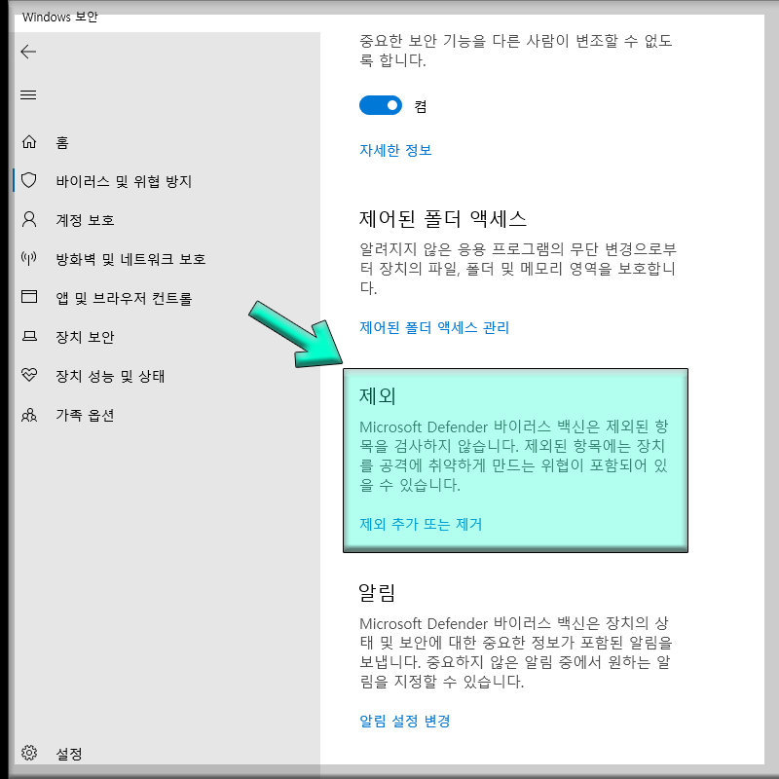The height and width of the screenshot is (779, 779).
Task: Open 장치 성능 및 상태 heart icon
Action: [x=29, y=376]
